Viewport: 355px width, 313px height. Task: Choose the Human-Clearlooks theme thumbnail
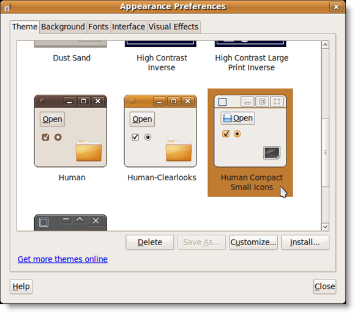(160, 131)
